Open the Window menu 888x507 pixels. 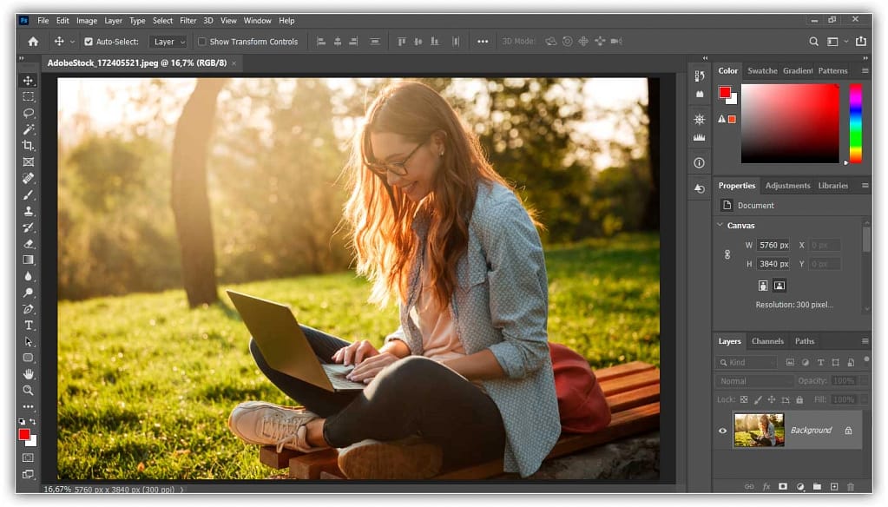(258, 20)
